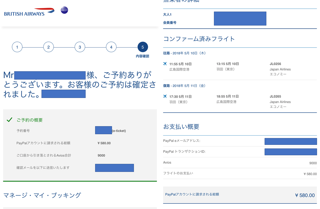This screenshot has height=209, width=320.
Task: Select step 1 in the booking progress
Action: 17,47
